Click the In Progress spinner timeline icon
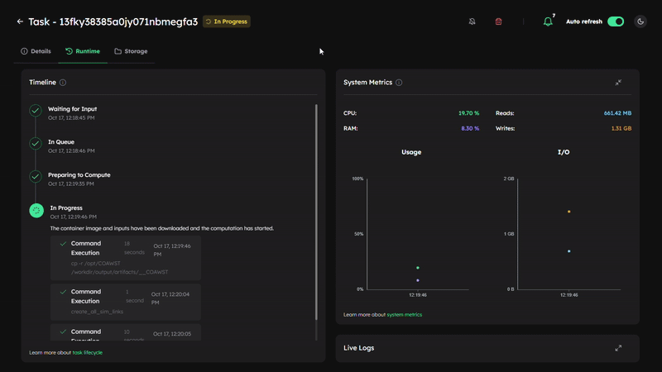The height and width of the screenshot is (372, 662). click(x=36, y=211)
